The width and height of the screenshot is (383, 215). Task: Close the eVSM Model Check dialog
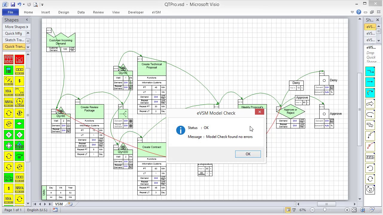pos(259,112)
